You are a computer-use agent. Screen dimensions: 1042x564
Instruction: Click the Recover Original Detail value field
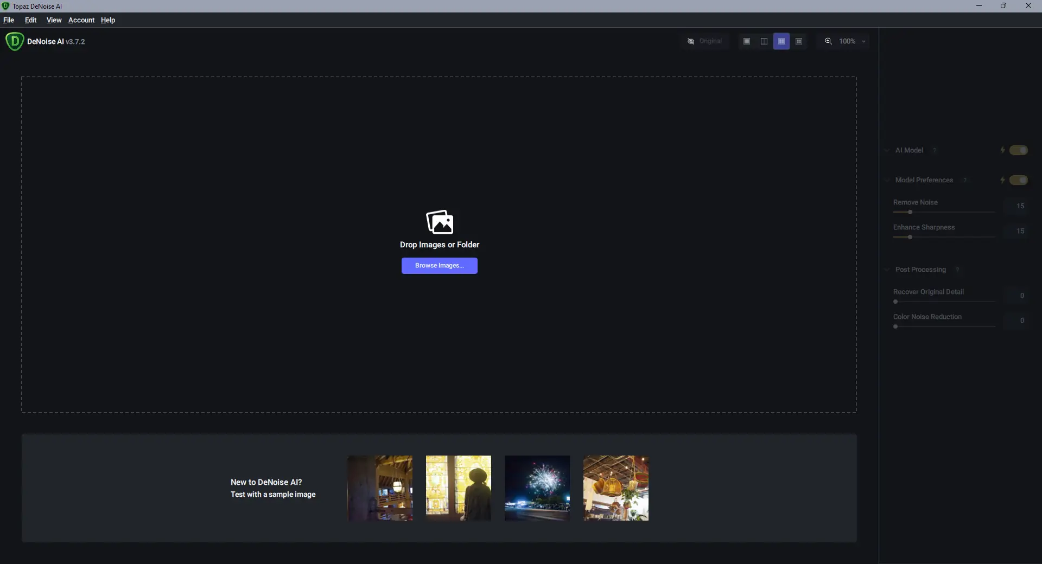1015,296
